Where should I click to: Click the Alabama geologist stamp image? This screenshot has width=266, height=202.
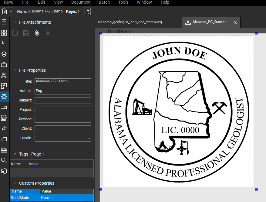(179, 112)
